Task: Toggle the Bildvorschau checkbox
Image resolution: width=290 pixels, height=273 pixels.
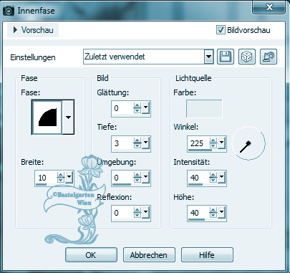Action: (x=221, y=30)
